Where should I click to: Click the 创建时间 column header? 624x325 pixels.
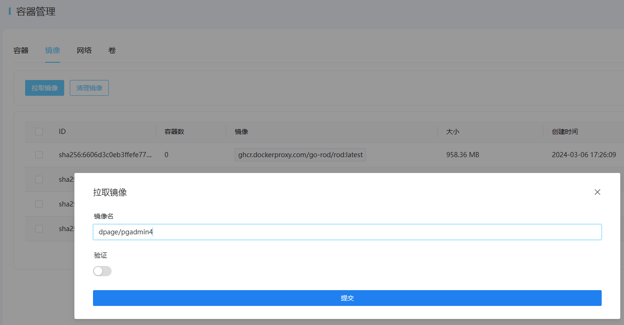(564, 132)
